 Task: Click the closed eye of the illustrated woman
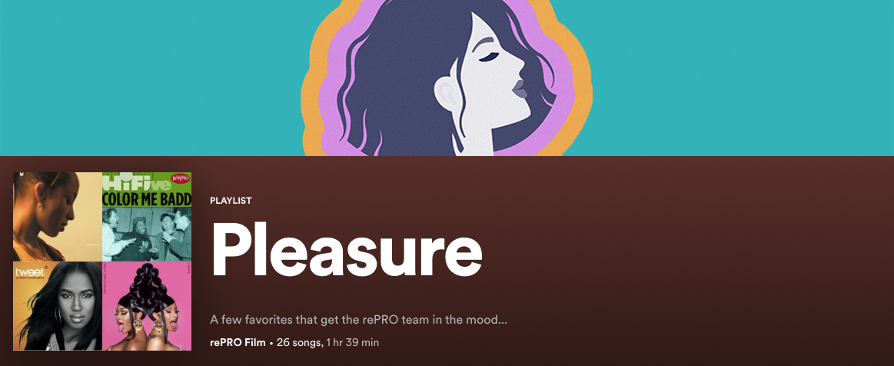[x=488, y=56]
